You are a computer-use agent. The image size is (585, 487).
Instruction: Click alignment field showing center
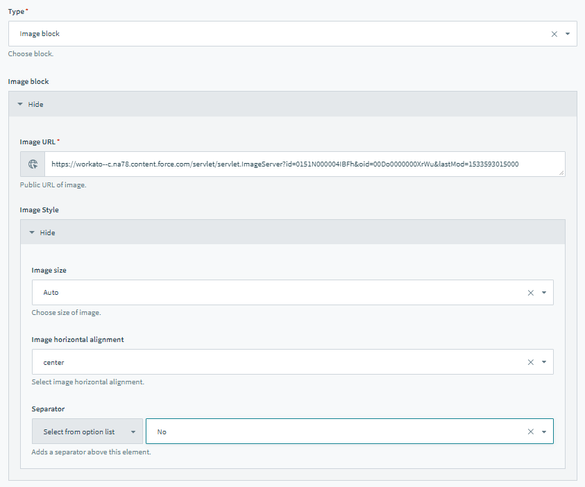278,362
